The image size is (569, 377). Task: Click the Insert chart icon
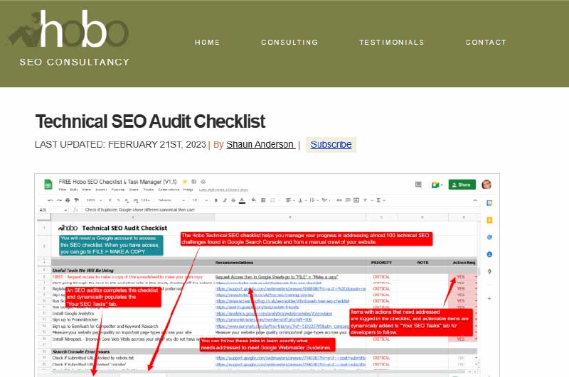[356, 200]
